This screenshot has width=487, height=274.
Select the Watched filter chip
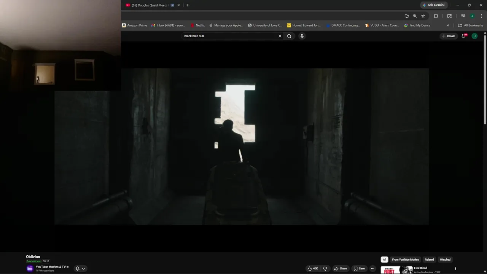(x=445, y=260)
